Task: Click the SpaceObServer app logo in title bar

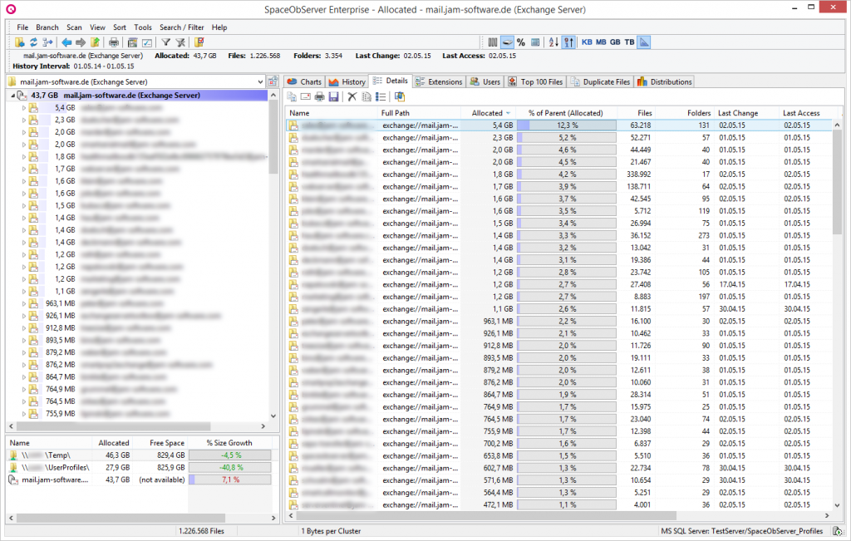Action: 11,9
